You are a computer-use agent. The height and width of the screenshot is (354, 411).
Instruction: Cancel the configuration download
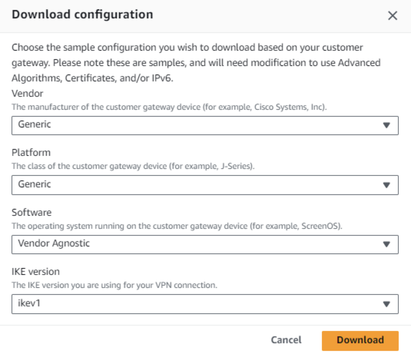[x=286, y=340]
